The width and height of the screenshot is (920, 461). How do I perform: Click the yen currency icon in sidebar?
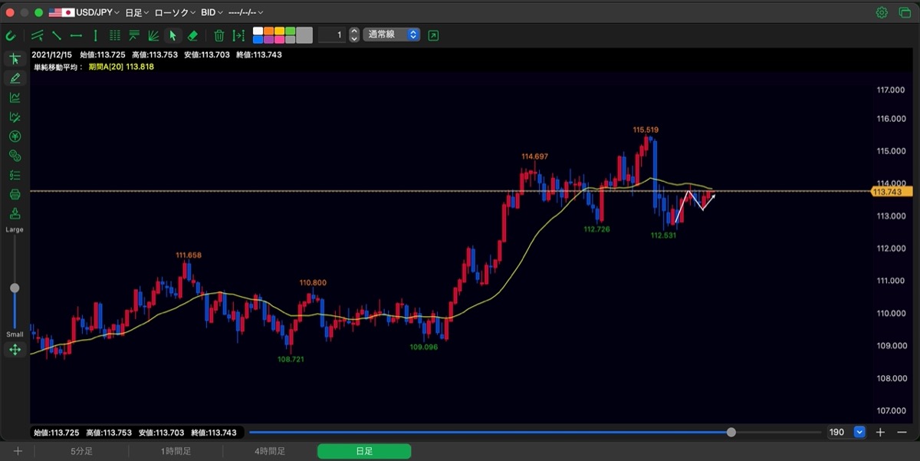click(15, 137)
